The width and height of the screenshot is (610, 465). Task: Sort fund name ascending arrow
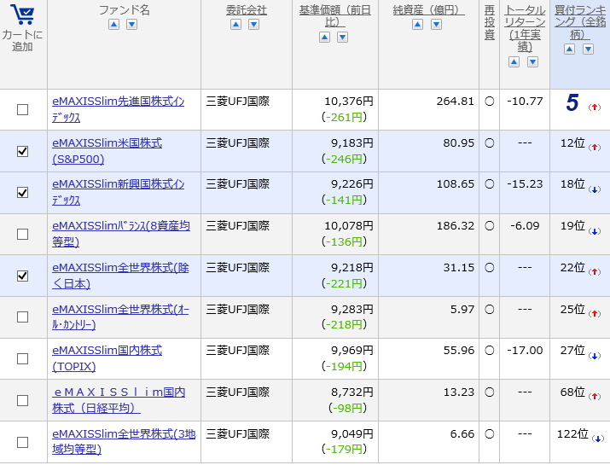pos(113,25)
